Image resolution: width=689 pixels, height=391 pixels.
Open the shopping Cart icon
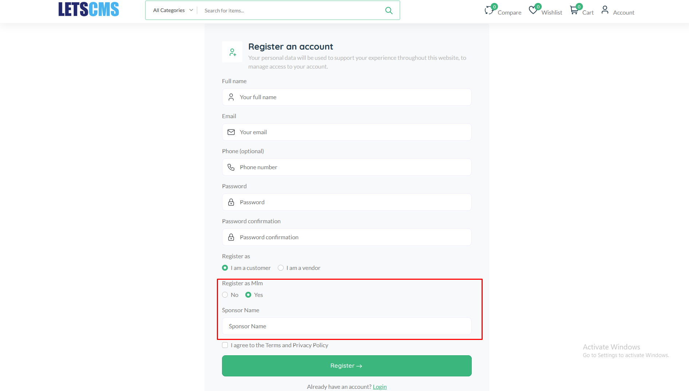click(x=574, y=9)
